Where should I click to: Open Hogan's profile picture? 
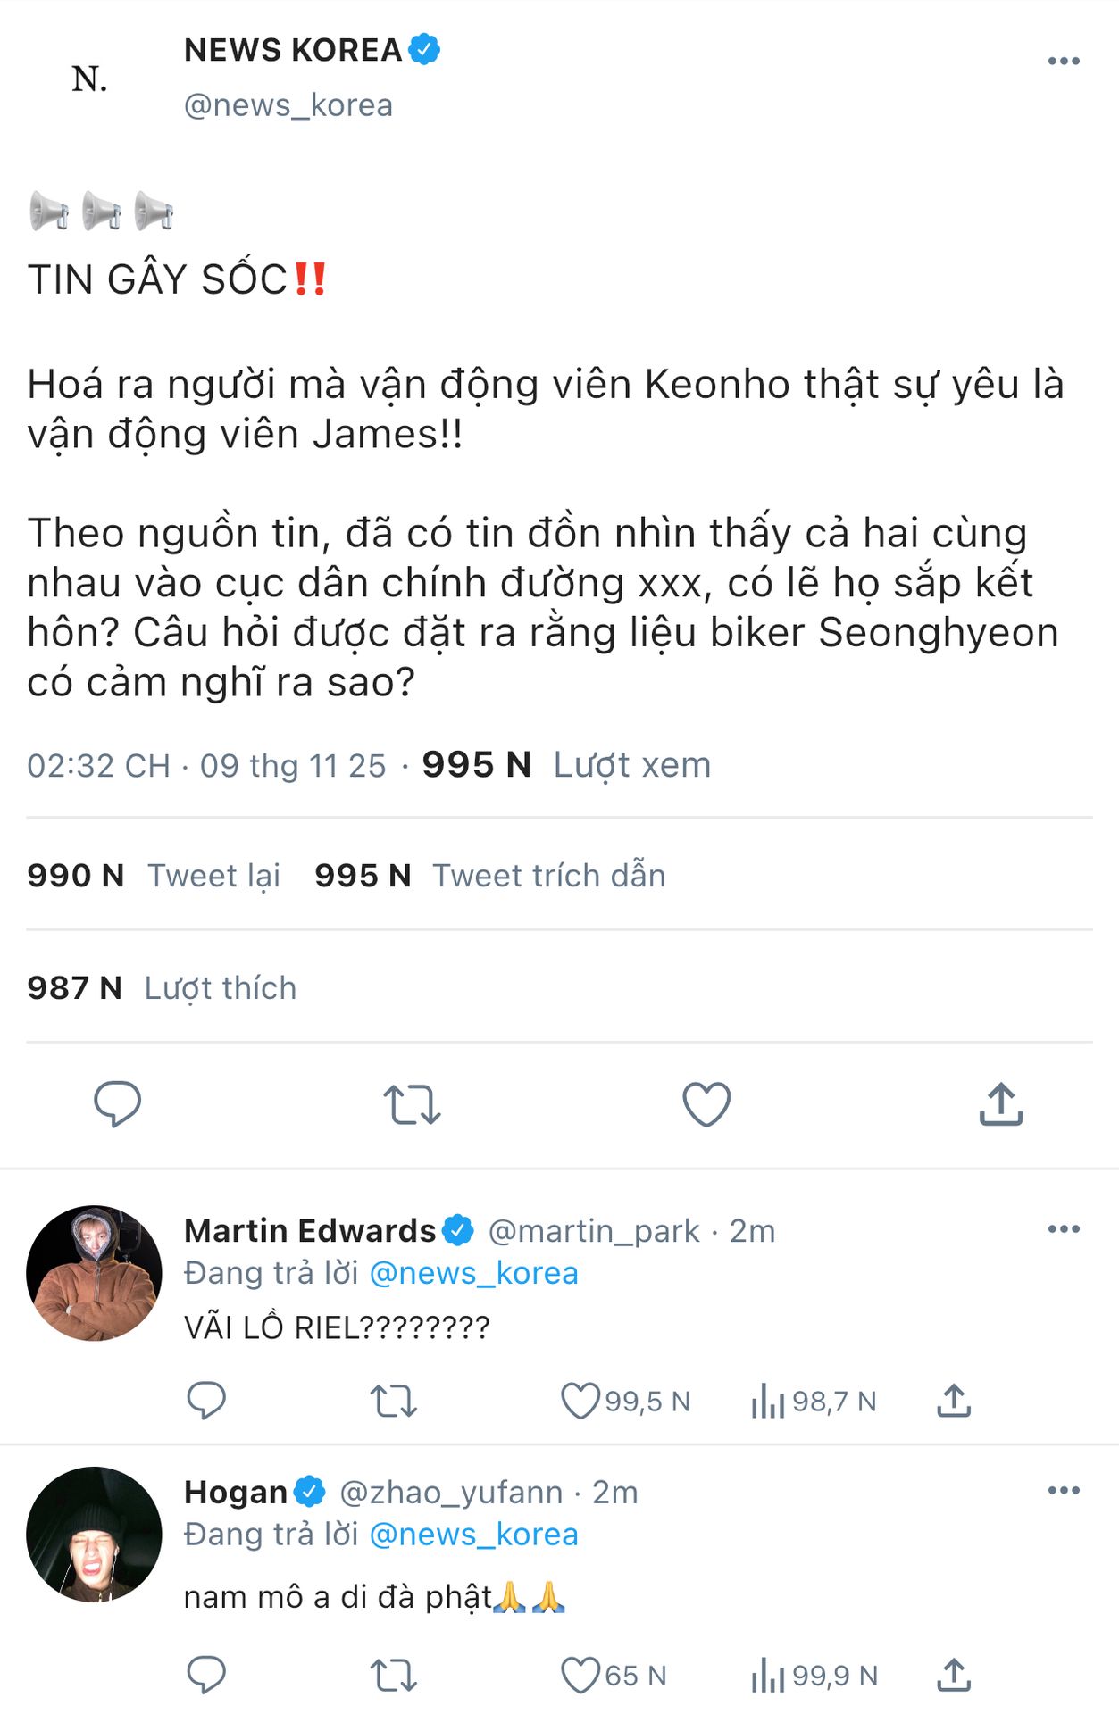point(95,1535)
